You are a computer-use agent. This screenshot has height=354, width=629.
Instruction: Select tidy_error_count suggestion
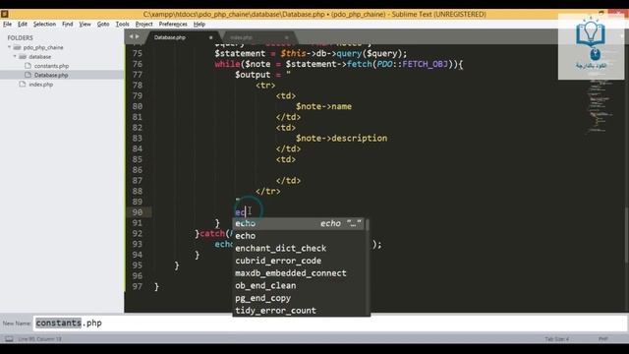click(299, 311)
